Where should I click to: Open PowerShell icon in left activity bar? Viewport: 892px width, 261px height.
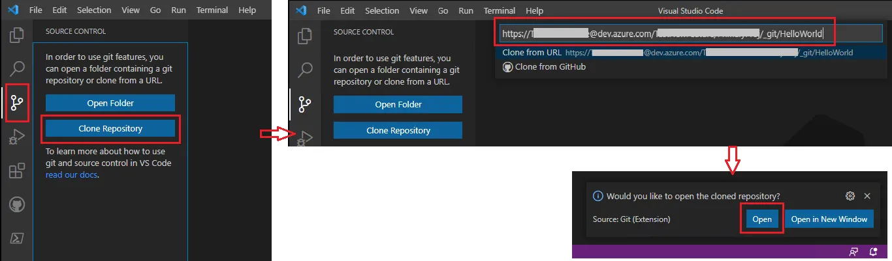pos(17,238)
